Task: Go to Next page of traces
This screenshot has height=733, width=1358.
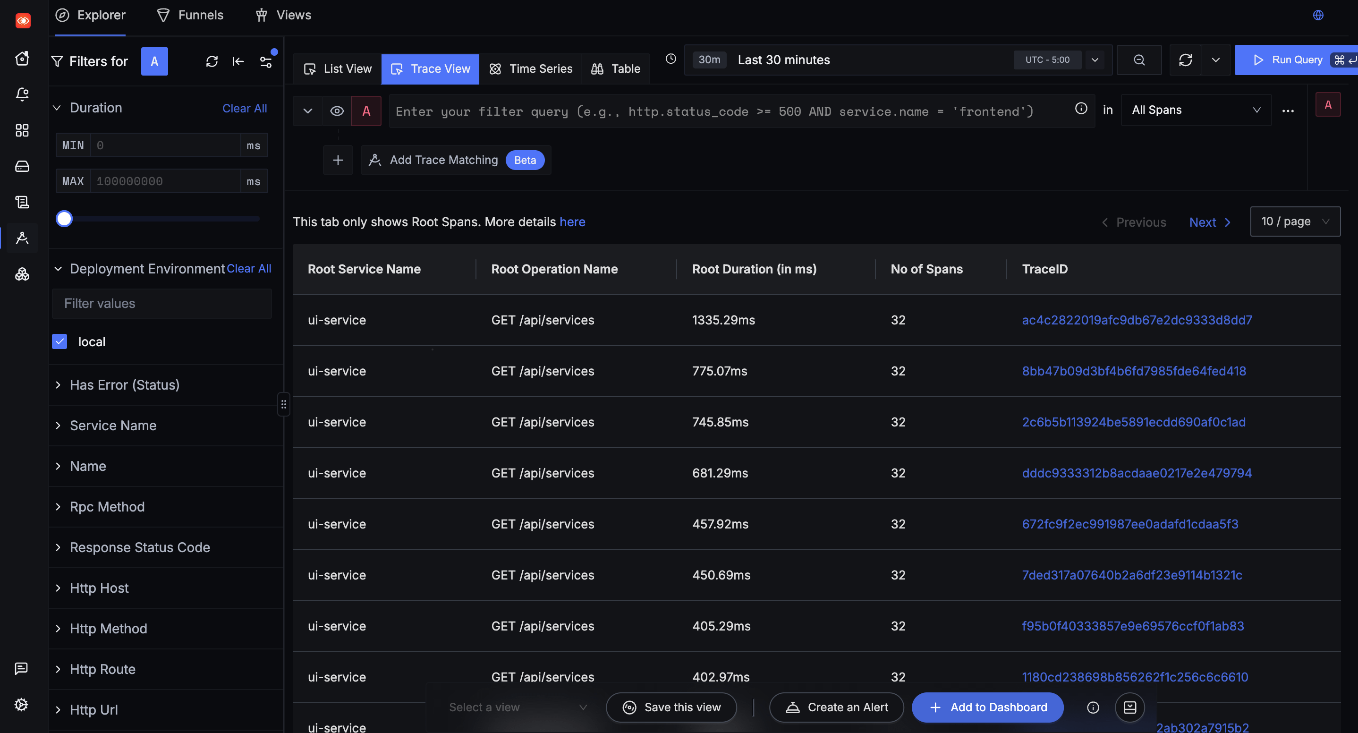Action: pos(1210,222)
